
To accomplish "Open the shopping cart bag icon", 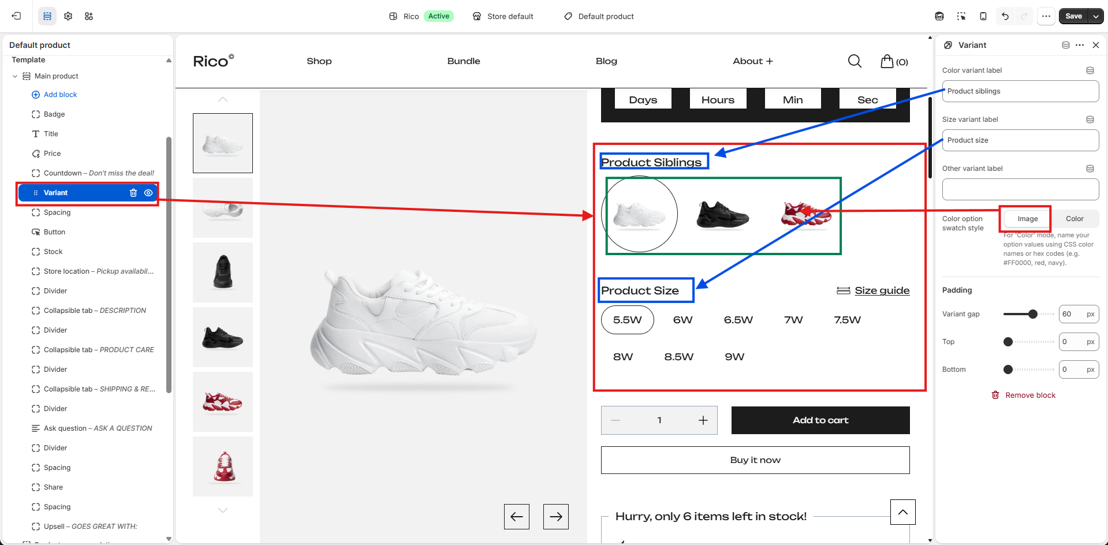I will 887,61.
